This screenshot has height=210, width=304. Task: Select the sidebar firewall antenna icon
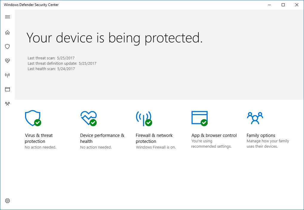(7, 75)
